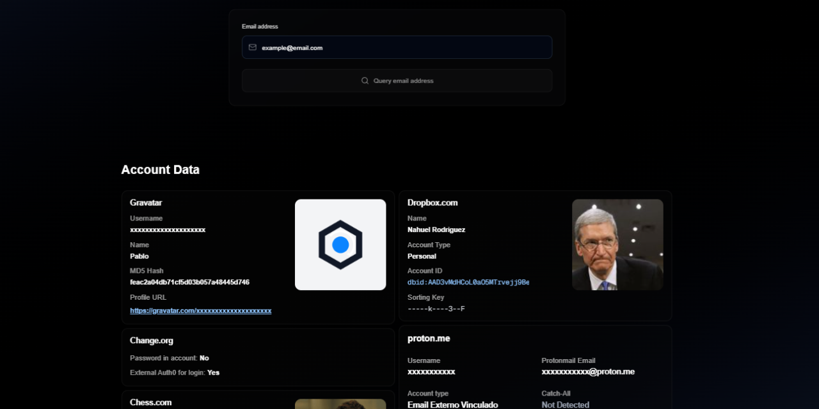The image size is (819, 409).
Task: Open the gravatar.com profile URL link
Action: (x=201, y=311)
